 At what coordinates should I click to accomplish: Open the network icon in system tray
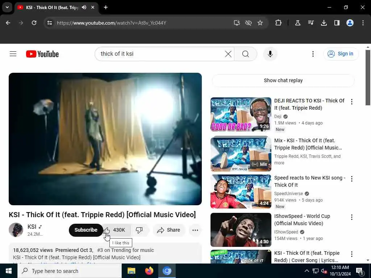click(316, 271)
